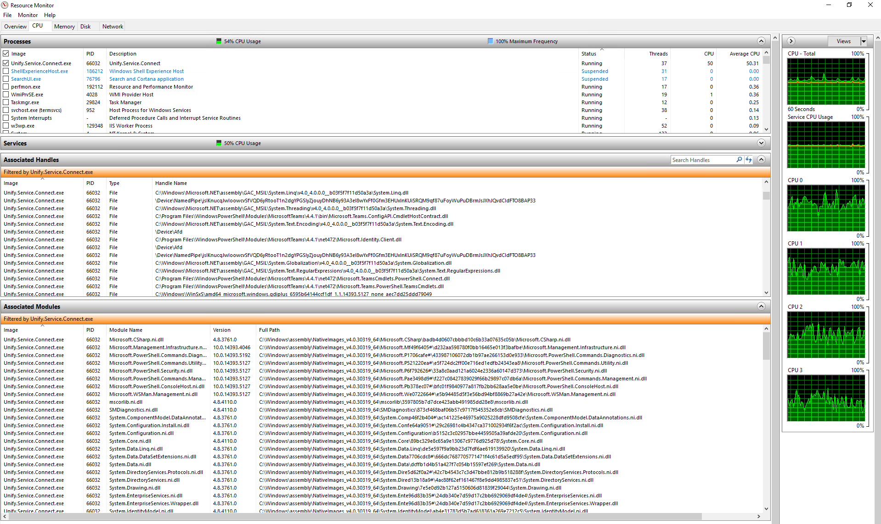The image size is (881, 524).
Task: Select the System.Drawing.ni.dll module row
Action: click(x=382, y=488)
